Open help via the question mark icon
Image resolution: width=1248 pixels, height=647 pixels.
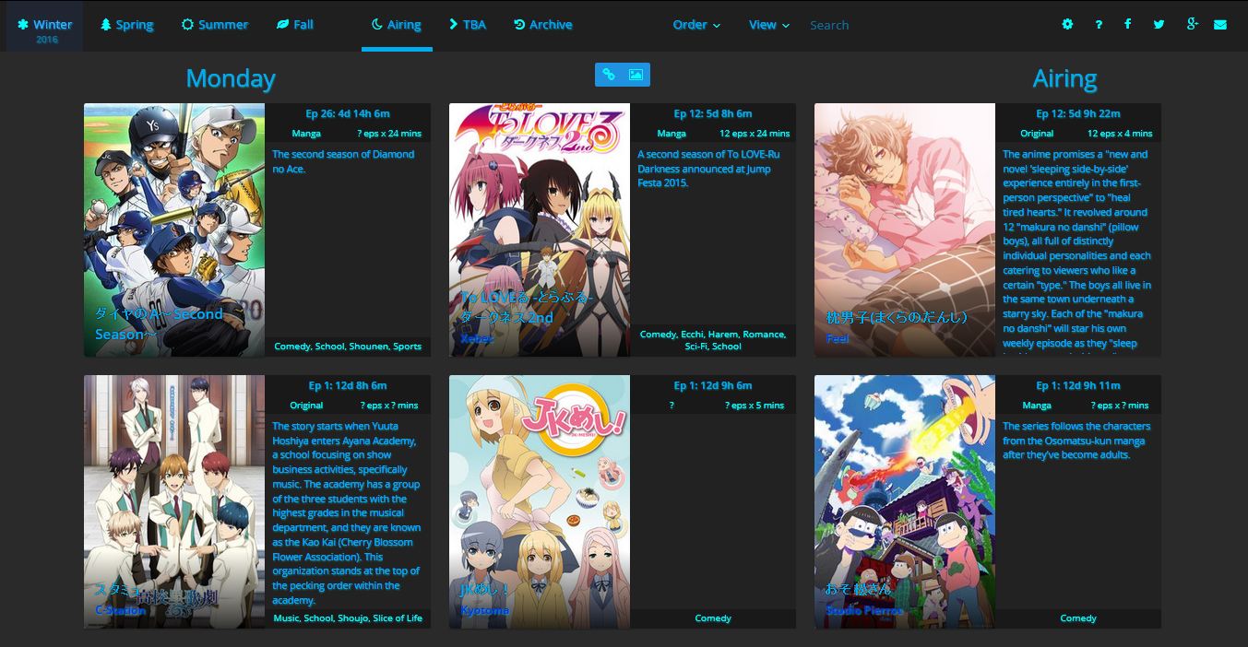[1099, 25]
